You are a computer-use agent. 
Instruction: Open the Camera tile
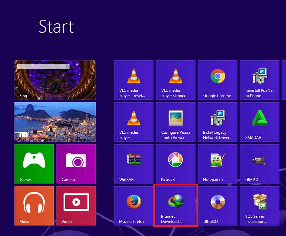click(x=76, y=164)
